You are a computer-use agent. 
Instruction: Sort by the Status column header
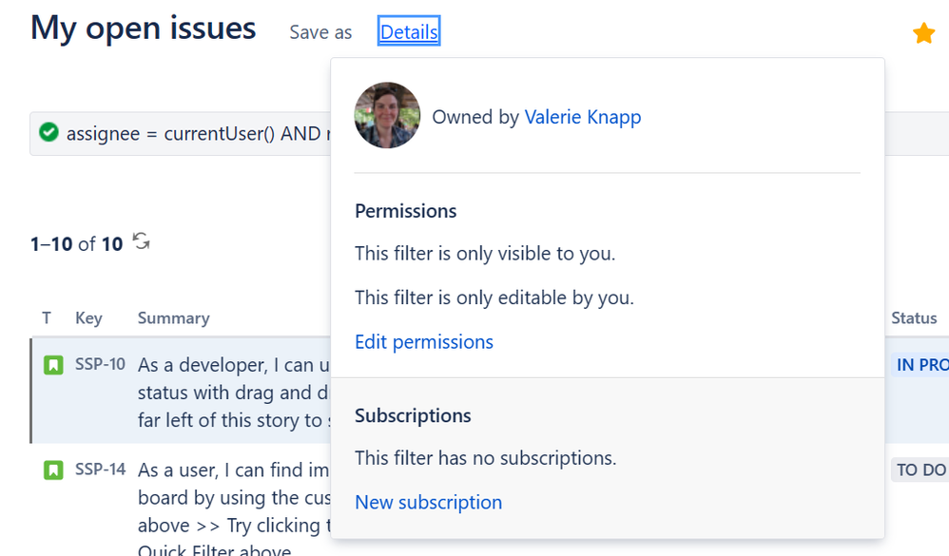[x=914, y=318]
